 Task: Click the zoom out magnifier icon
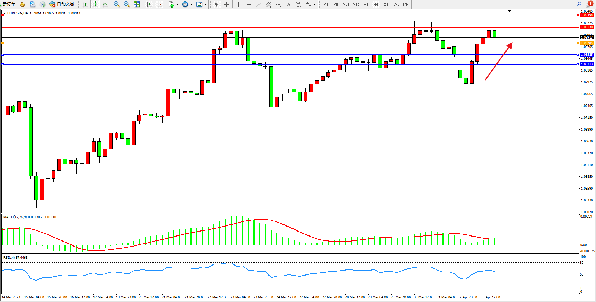pyautogui.click(x=126, y=4)
